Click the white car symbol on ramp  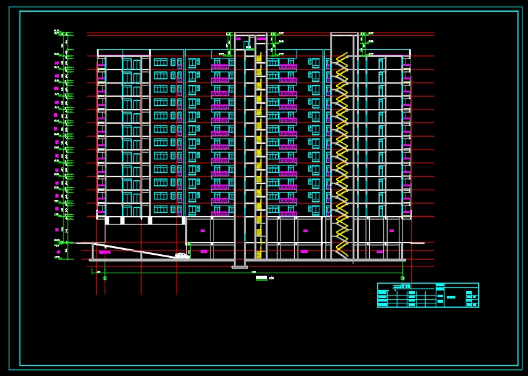click(182, 256)
